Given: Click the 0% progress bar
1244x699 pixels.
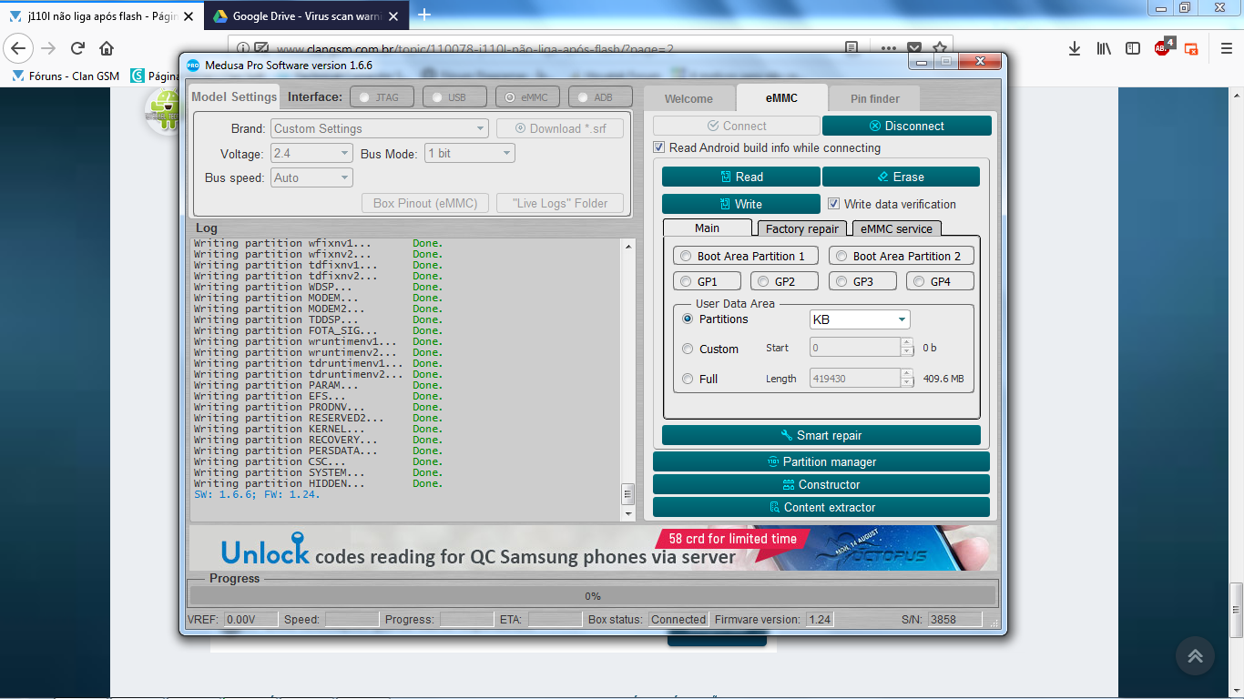Looking at the screenshot, I should (593, 596).
